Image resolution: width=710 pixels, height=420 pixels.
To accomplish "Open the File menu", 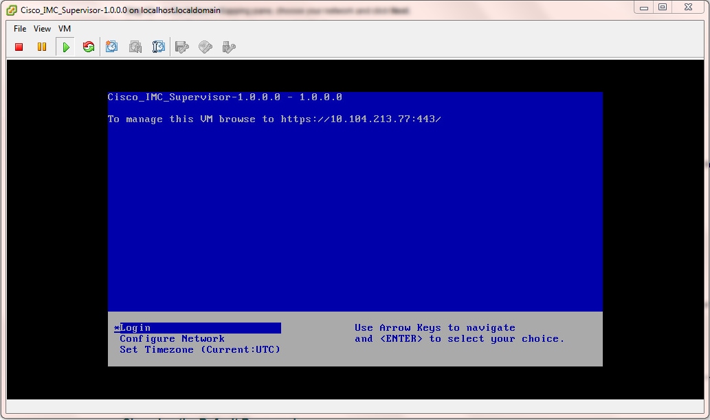I will click(x=20, y=29).
